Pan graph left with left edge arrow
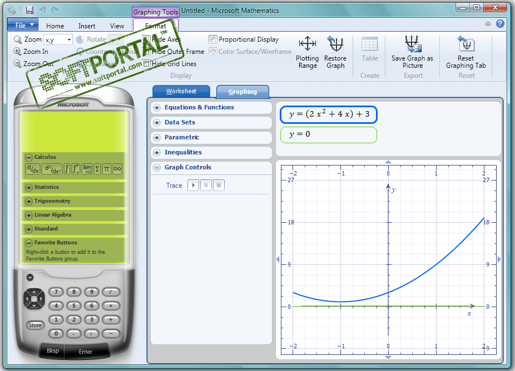 [x=278, y=259]
